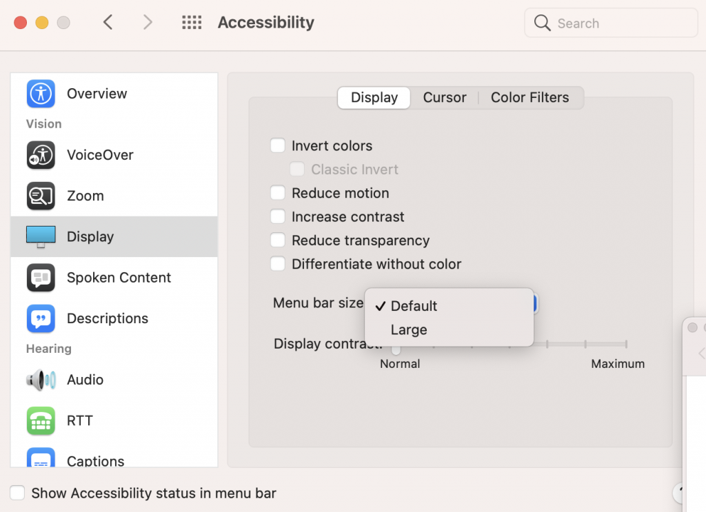
Task: Enable Show Accessibility status in menu bar
Action: click(17, 493)
